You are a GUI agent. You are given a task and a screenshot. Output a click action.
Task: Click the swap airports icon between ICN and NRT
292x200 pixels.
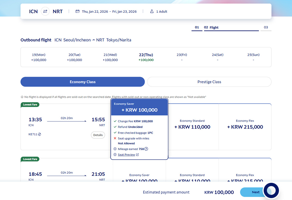pos(45,11)
